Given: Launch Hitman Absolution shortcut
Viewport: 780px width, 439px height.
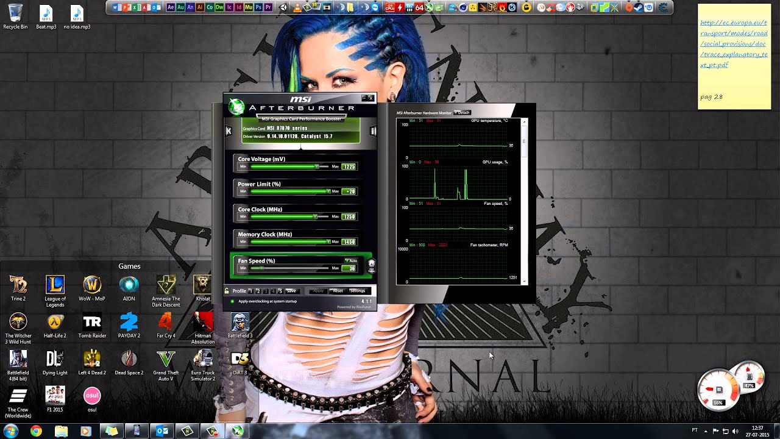Looking at the screenshot, I should click(203, 329).
